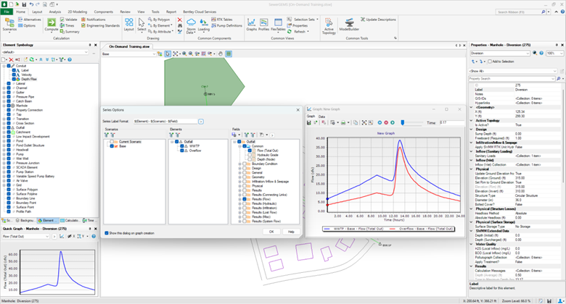Switch to the Layout ribbon tab
This screenshot has height=304, width=566.
(x=37, y=12)
